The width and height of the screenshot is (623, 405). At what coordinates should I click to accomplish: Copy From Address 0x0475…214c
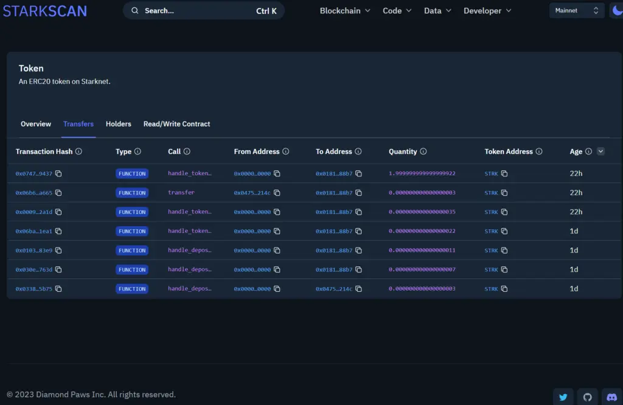(x=277, y=193)
